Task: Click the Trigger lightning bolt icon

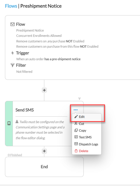Action: click(x=13, y=53)
